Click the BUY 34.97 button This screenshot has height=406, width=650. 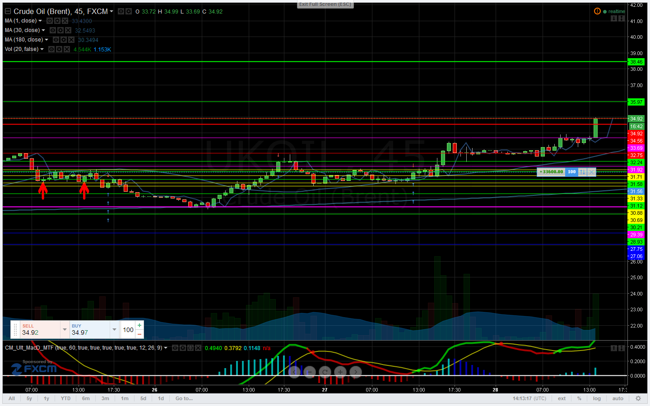89,330
